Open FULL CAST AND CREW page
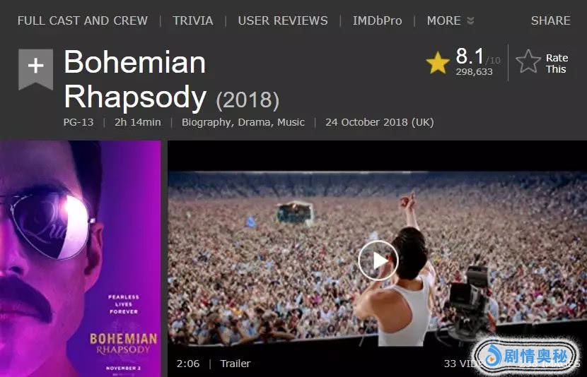 point(83,20)
